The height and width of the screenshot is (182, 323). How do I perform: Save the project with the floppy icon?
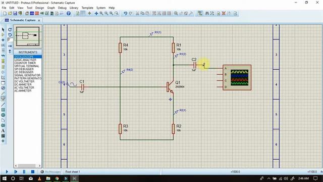point(15,14)
